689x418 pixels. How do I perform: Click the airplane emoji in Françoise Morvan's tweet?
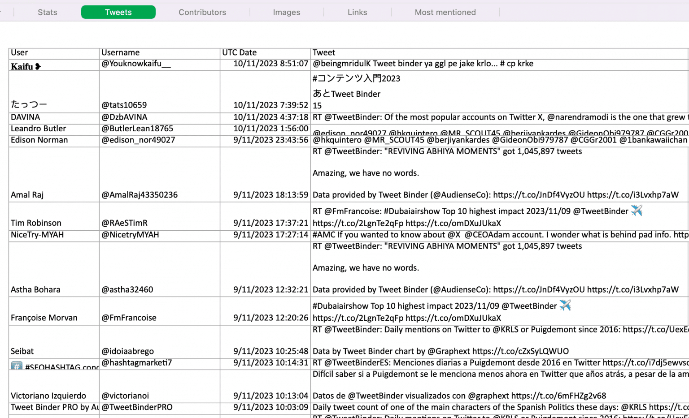point(566,306)
